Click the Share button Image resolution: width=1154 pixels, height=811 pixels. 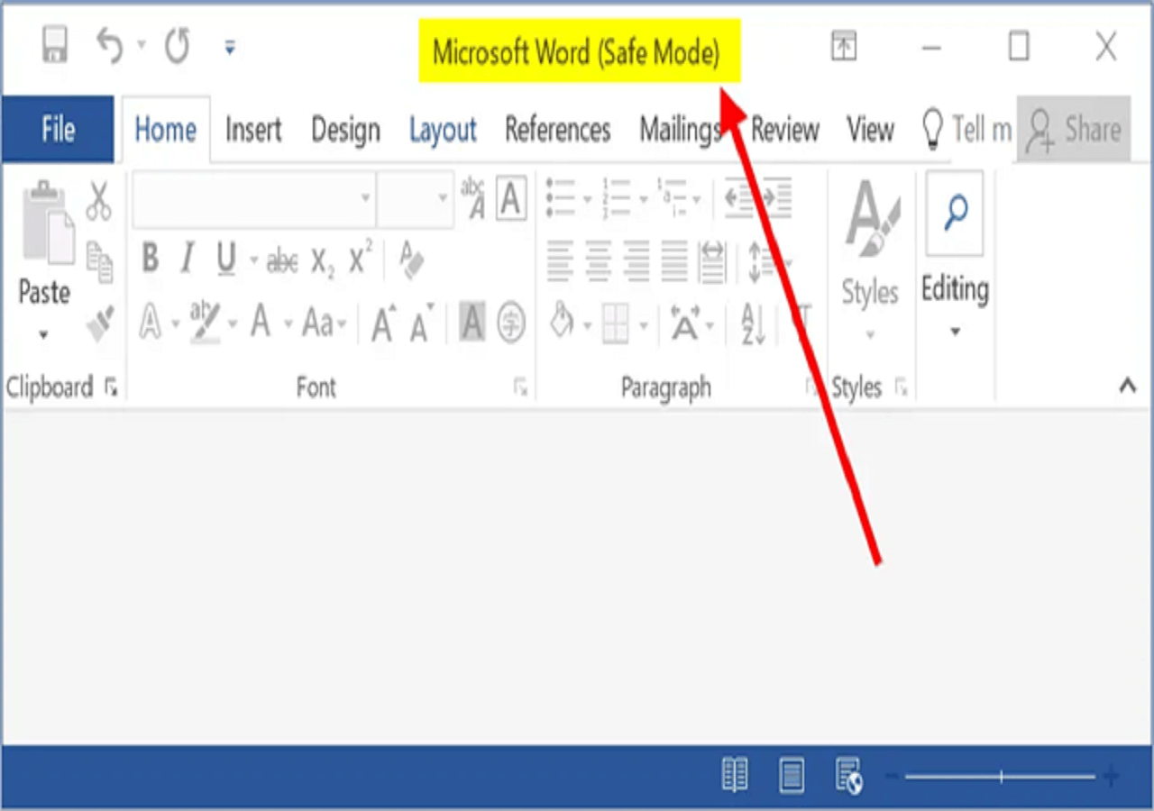pyautogui.click(x=1075, y=129)
